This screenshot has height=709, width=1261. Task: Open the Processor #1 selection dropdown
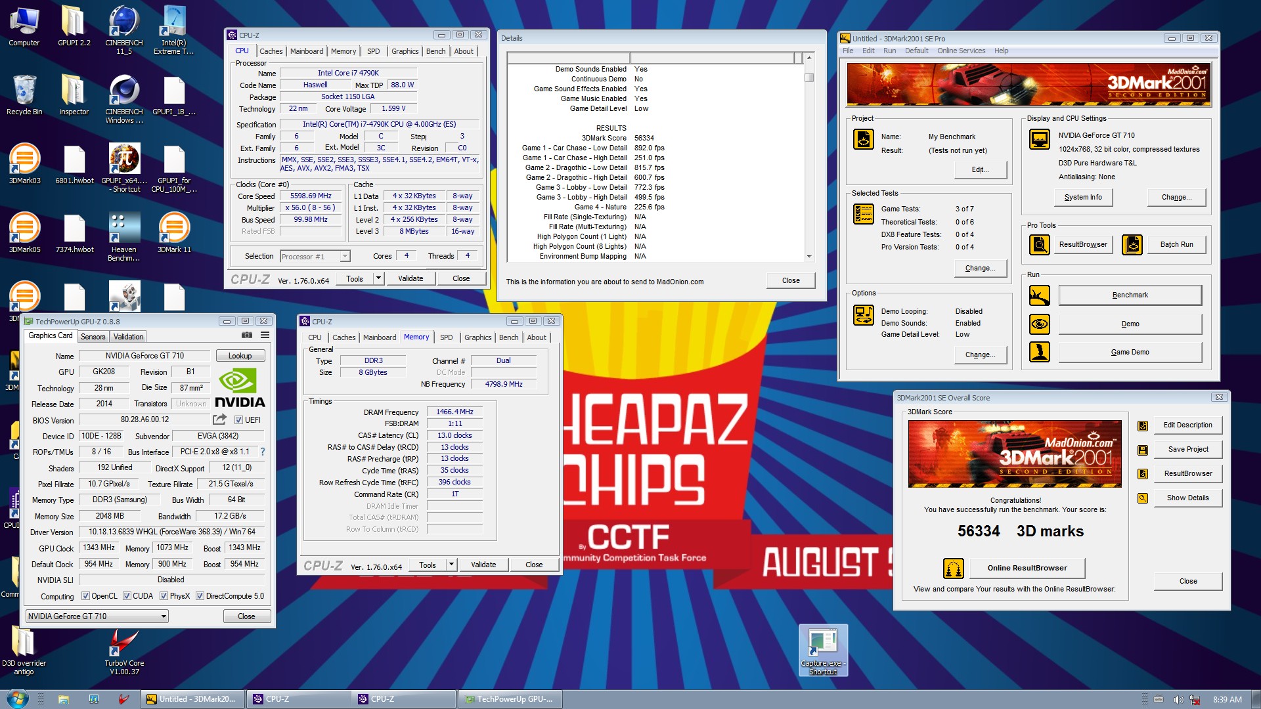point(315,257)
